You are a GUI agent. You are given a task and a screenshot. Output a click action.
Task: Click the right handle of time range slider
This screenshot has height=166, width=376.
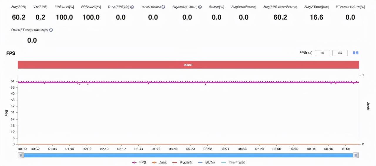[356, 155]
